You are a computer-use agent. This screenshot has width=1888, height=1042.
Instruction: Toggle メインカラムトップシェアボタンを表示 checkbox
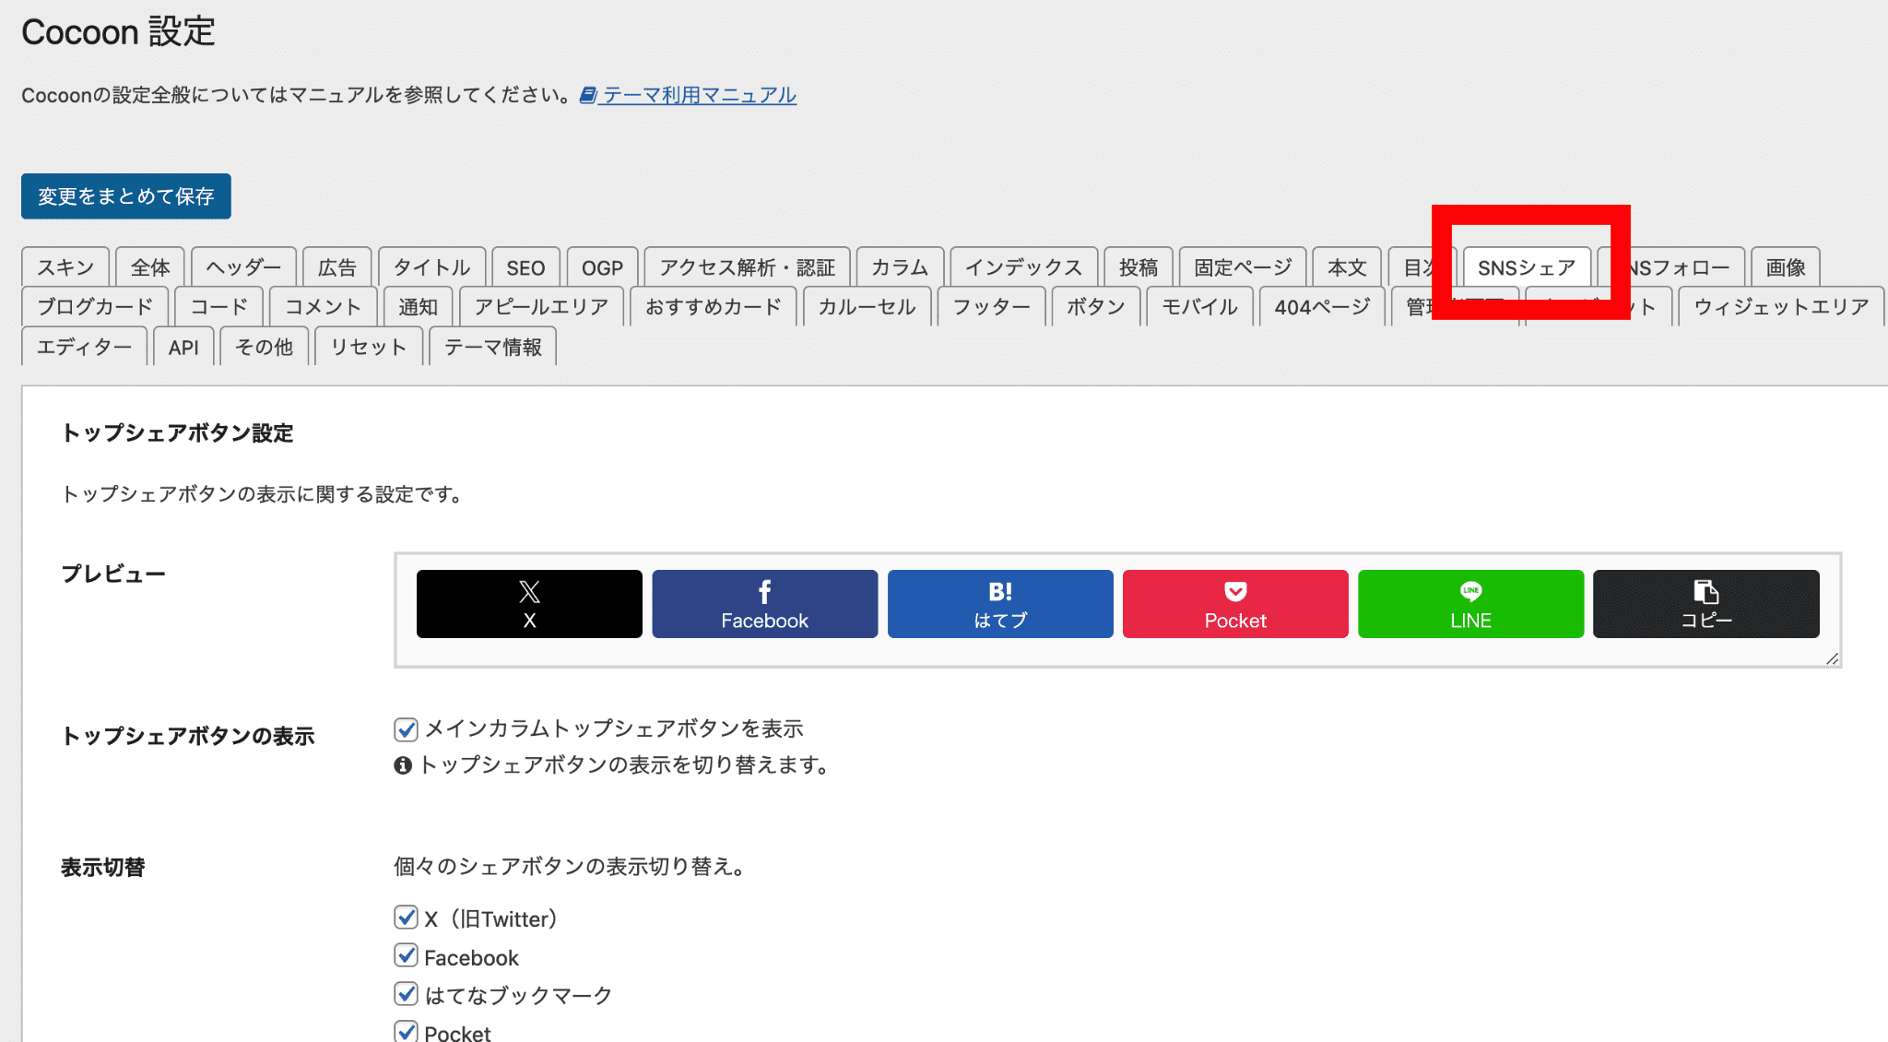406,729
